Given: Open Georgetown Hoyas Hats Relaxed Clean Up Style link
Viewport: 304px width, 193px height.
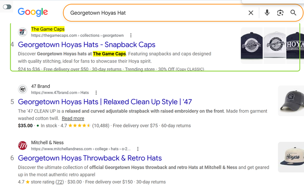Looking at the screenshot, I should (105, 102).
